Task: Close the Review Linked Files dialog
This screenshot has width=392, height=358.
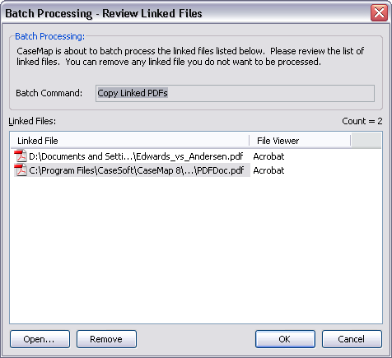Action: [x=379, y=12]
